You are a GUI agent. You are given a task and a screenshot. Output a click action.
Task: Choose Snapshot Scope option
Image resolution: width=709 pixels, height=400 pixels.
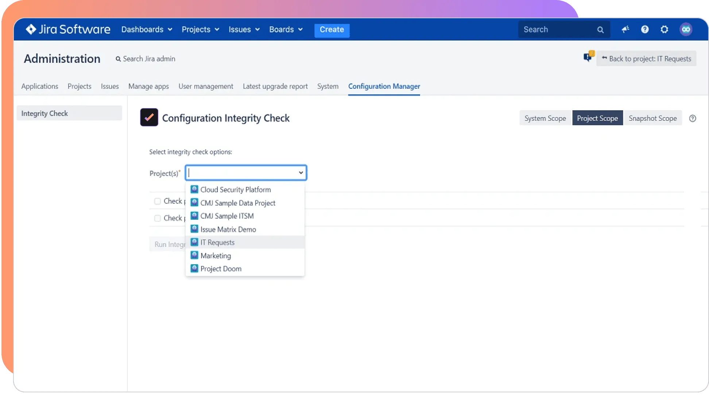pyautogui.click(x=652, y=118)
